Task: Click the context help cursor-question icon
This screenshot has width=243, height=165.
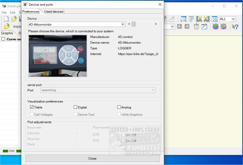Action: (235, 26)
